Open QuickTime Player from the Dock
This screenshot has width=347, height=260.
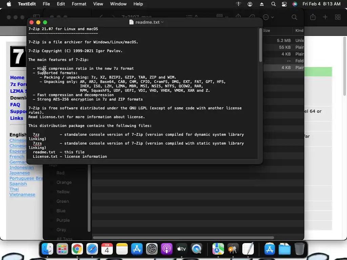(196, 249)
